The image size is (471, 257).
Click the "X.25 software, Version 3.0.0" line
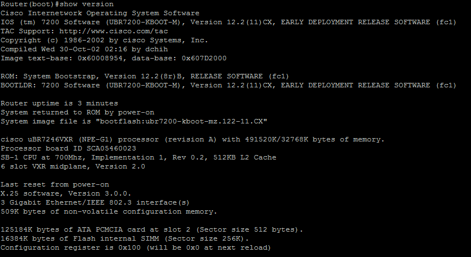(x=66, y=193)
